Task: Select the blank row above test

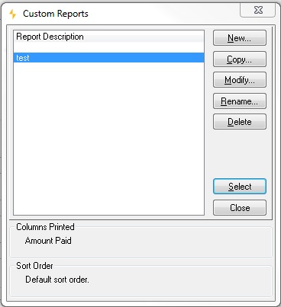Action: pos(108,47)
